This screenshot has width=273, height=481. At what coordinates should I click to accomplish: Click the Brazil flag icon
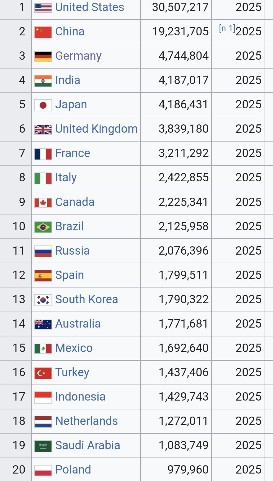pos(43,227)
